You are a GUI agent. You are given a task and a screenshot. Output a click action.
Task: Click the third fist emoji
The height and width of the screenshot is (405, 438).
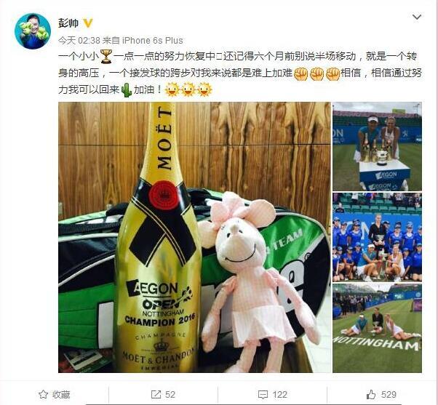(x=333, y=73)
